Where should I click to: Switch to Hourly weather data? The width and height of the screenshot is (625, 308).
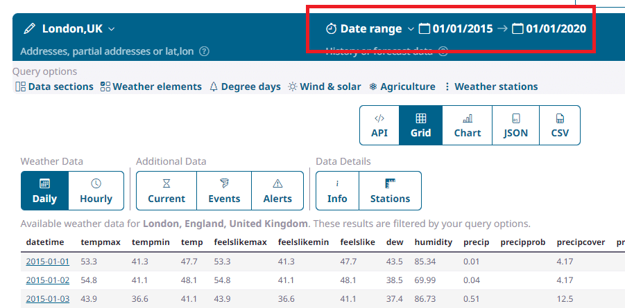96,190
